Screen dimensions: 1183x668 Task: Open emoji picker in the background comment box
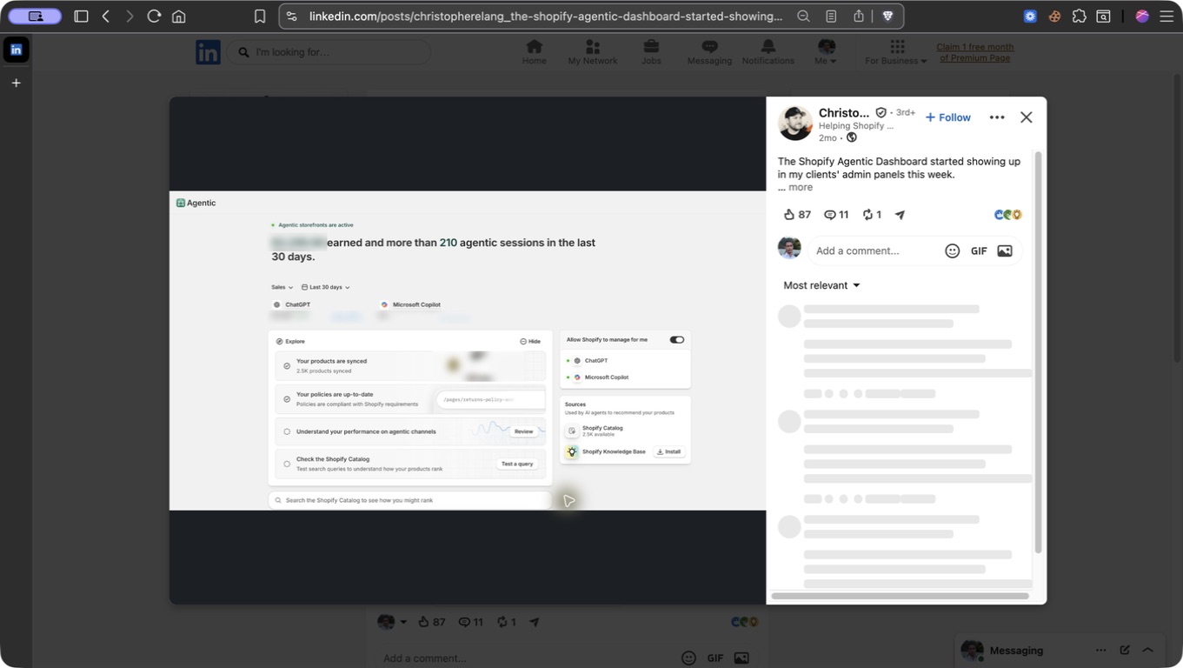click(x=688, y=658)
